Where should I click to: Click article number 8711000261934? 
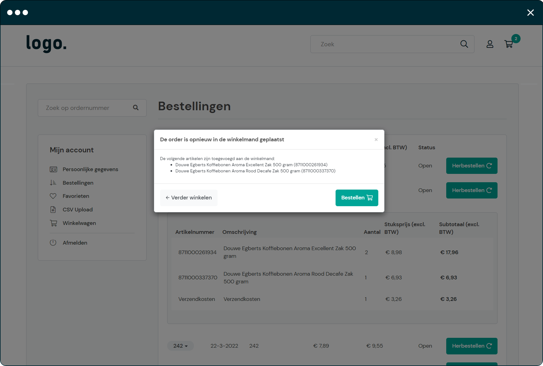(197, 252)
